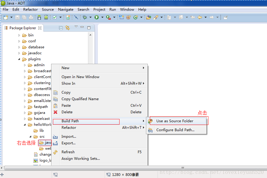Click the Forward navigation arrow
Image resolution: width=267 pixels, height=178 pixels.
tap(212, 17)
